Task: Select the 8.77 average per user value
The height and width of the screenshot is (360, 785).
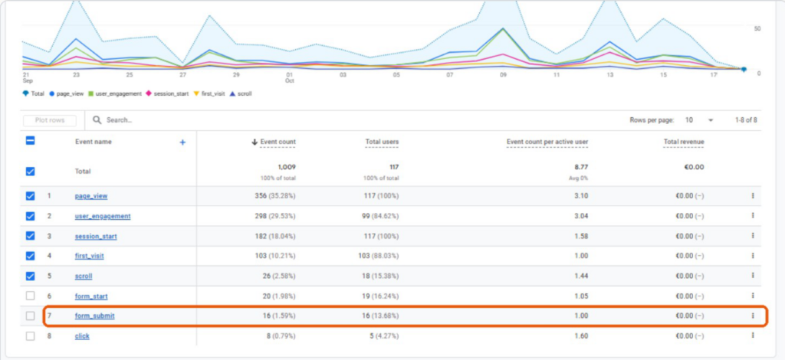Action: (582, 167)
